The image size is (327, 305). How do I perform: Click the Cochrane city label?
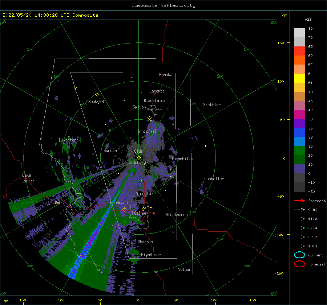[119, 203]
